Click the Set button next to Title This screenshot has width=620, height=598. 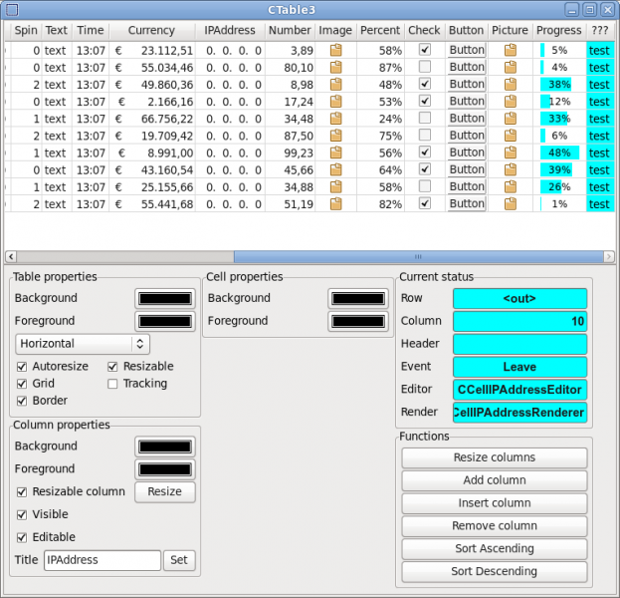click(x=179, y=560)
